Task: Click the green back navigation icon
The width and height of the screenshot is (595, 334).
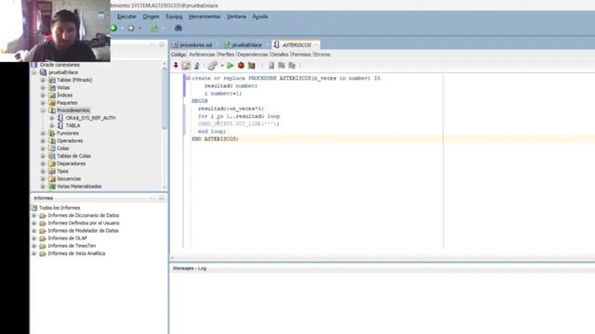Action: pyautogui.click(x=113, y=28)
